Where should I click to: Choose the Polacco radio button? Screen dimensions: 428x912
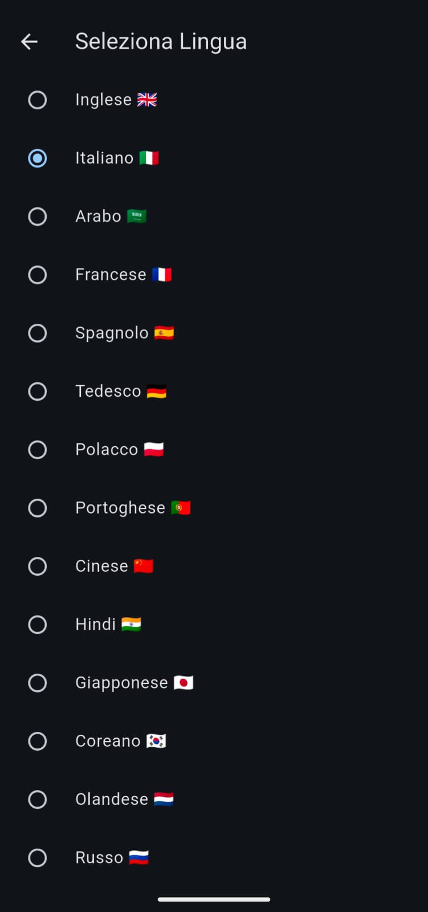pyautogui.click(x=38, y=450)
